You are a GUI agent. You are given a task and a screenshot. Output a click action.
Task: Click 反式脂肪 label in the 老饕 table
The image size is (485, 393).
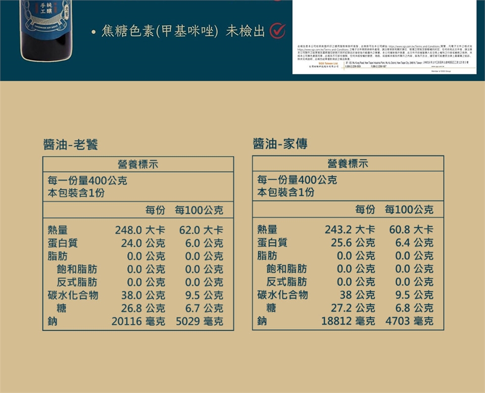[x=77, y=282]
